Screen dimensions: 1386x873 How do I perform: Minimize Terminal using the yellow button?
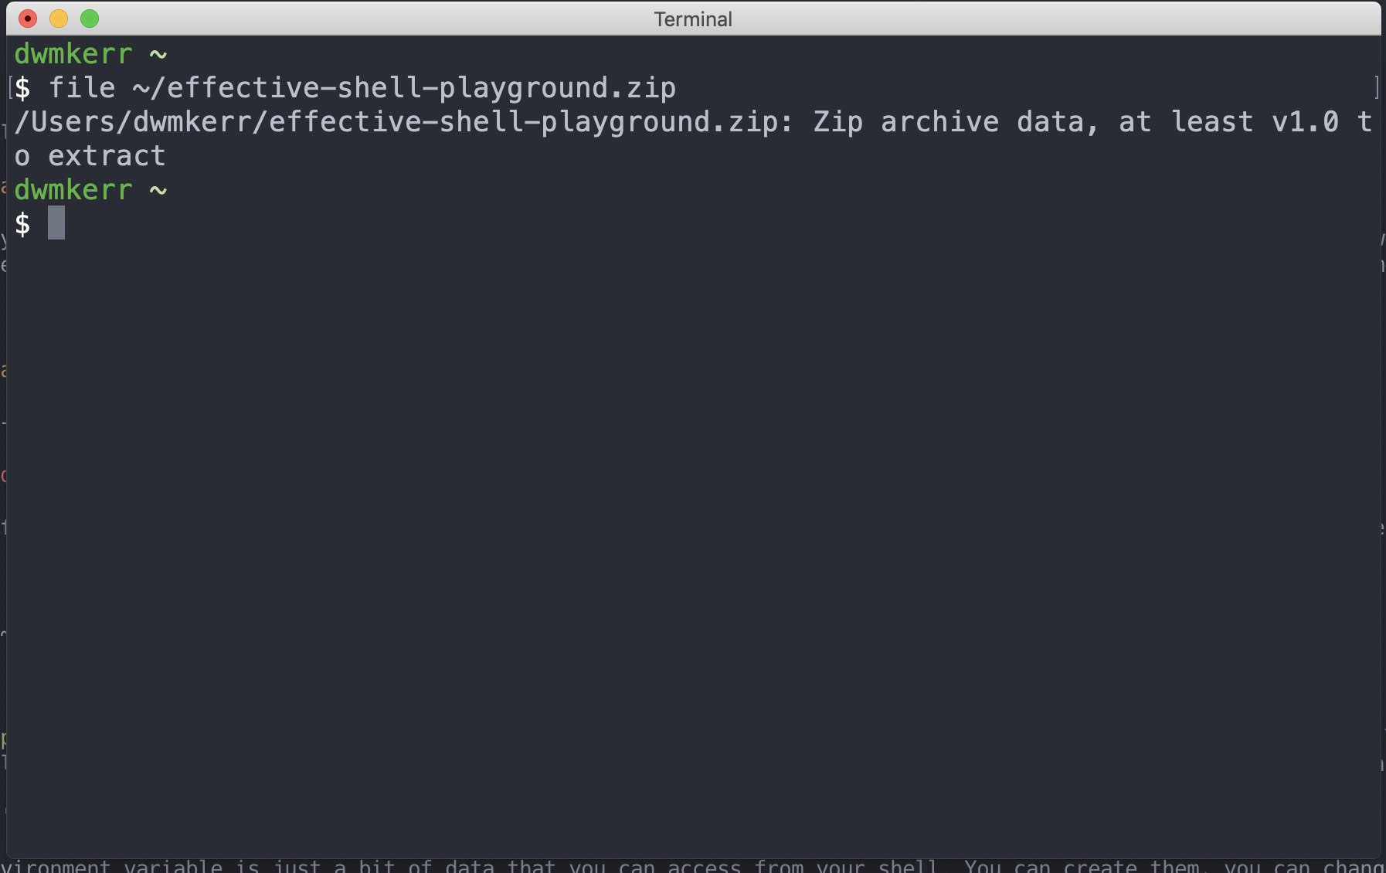point(59,19)
